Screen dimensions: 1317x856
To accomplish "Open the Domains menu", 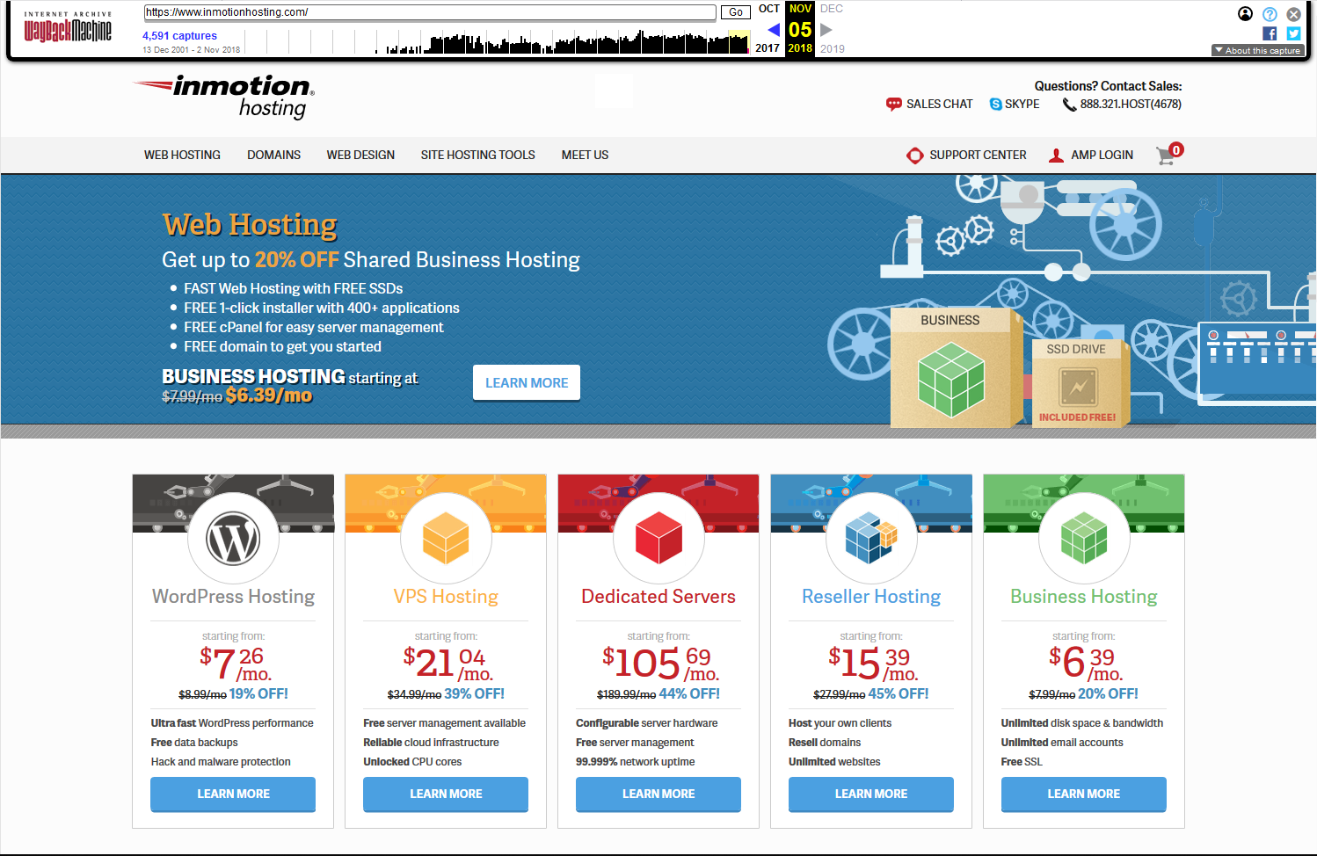I will pyautogui.click(x=273, y=155).
